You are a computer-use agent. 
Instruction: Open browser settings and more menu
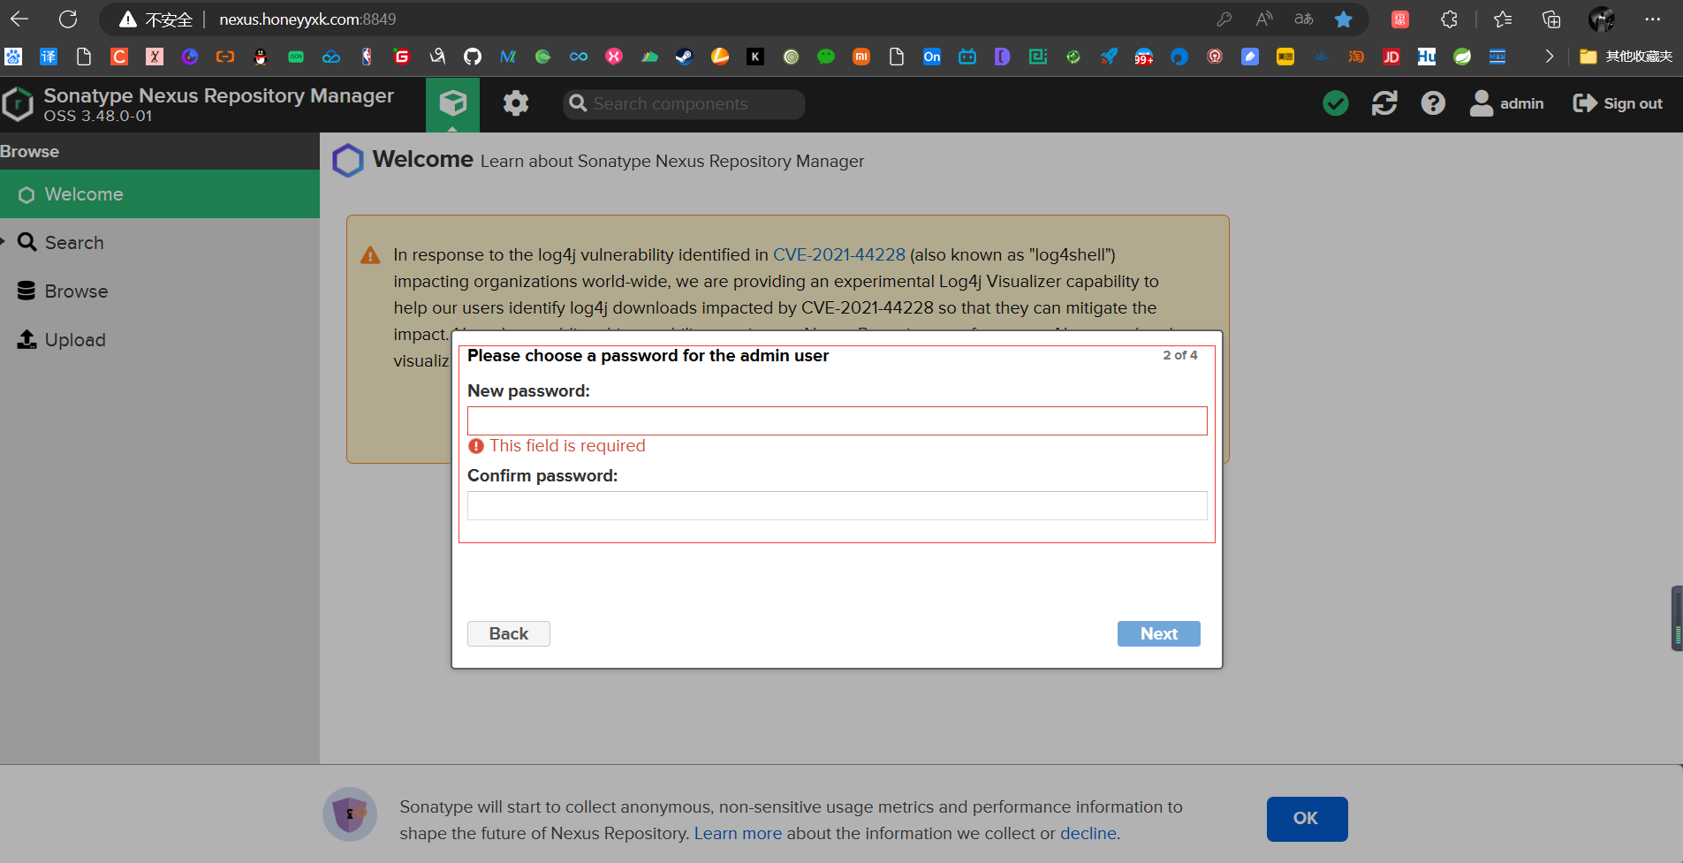[1653, 19]
